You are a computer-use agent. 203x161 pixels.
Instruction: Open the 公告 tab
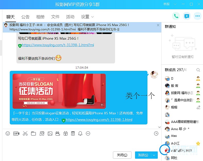click(25, 17)
